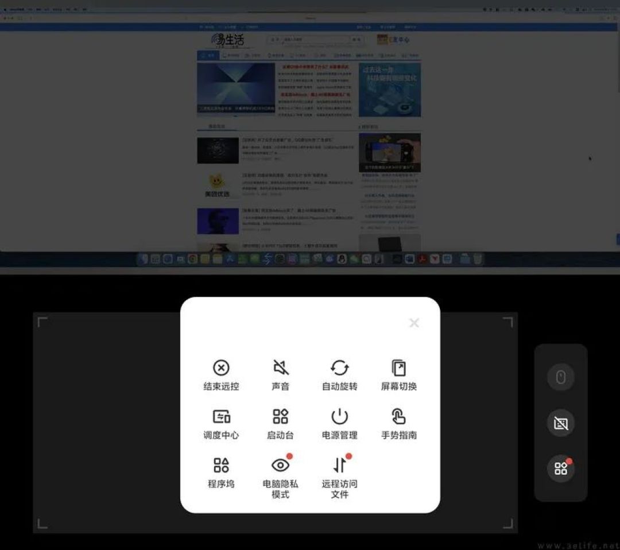The image size is (620, 550).
Task: Open the large blue banner image article
Action: [x=236, y=88]
